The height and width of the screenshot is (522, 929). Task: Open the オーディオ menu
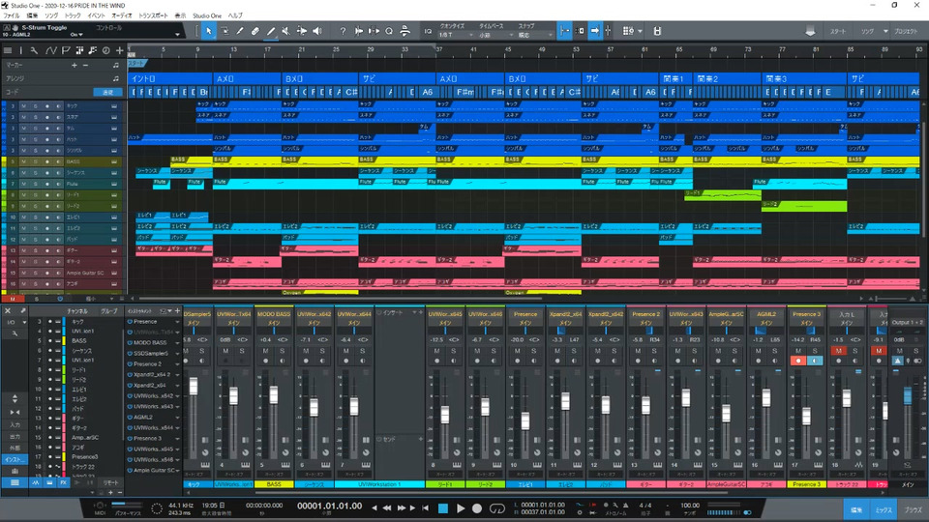(123, 16)
